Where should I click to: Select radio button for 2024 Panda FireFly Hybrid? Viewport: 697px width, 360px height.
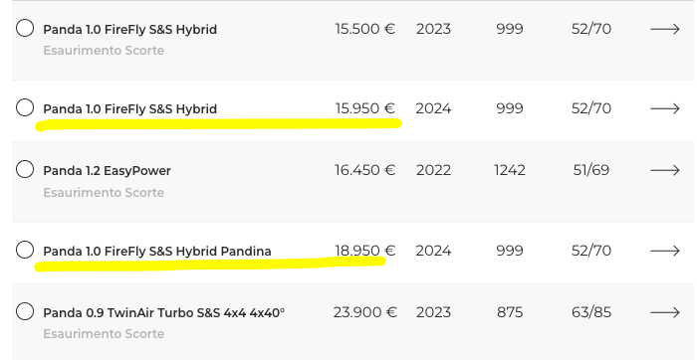(x=25, y=107)
